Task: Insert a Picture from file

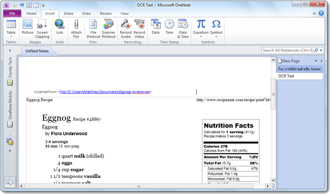Action: click(x=28, y=26)
